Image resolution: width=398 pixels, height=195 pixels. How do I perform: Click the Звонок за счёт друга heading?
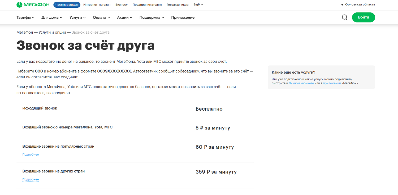pos(85,46)
